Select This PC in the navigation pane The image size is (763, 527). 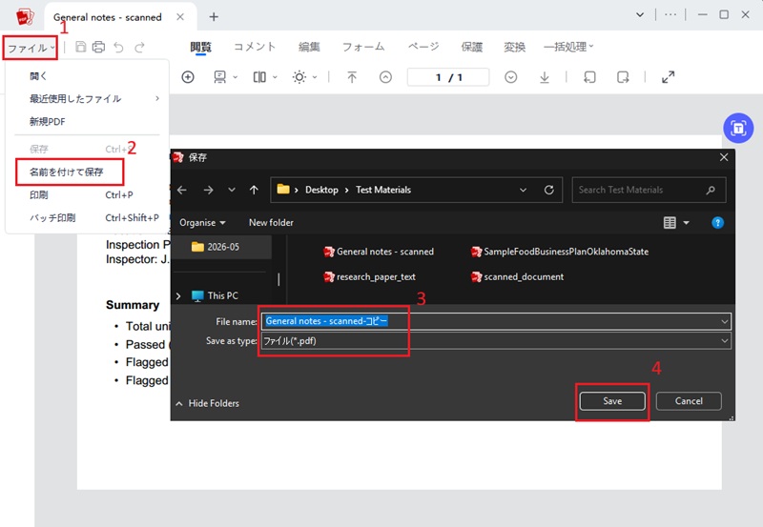pyautogui.click(x=216, y=295)
